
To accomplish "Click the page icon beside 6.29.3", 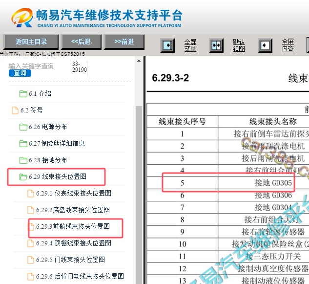I will [31, 226].
